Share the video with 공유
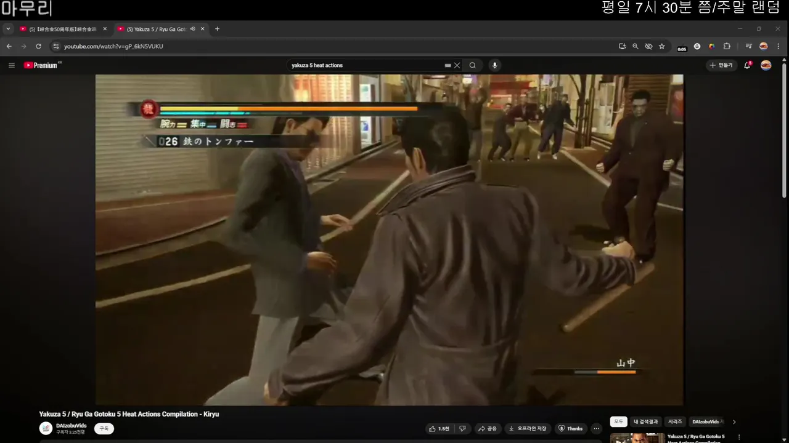This screenshot has height=443, width=789. pyautogui.click(x=488, y=428)
